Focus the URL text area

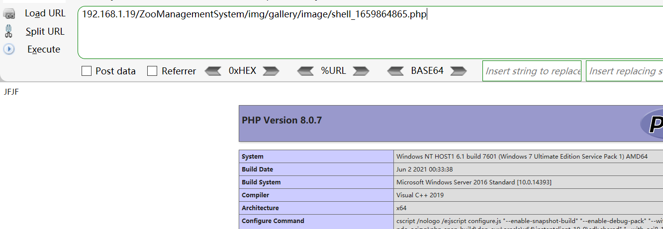[x=370, y=32]
